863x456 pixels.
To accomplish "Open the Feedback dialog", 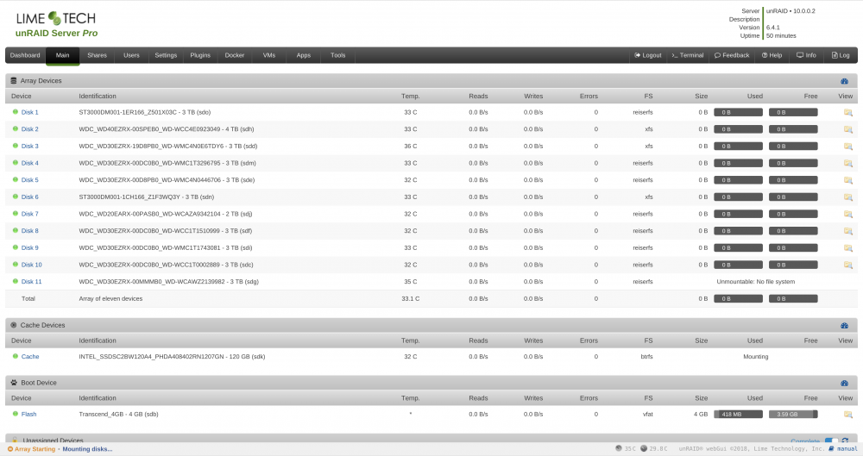I will point(732,55).
